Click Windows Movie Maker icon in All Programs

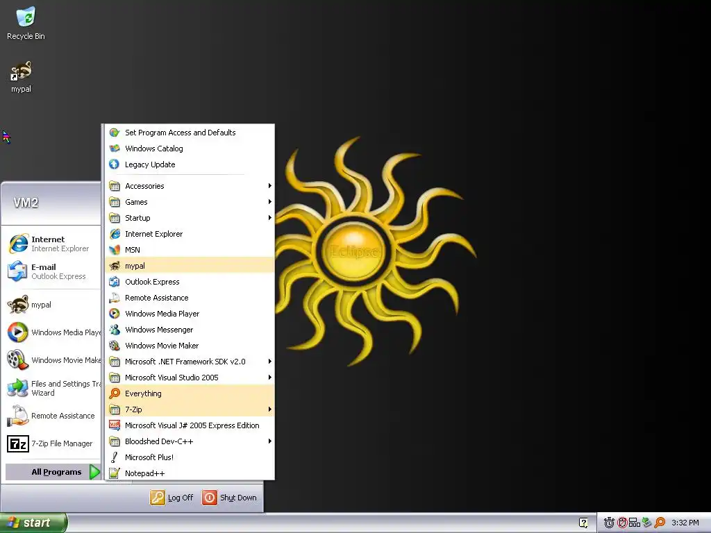tap(115, 346)
